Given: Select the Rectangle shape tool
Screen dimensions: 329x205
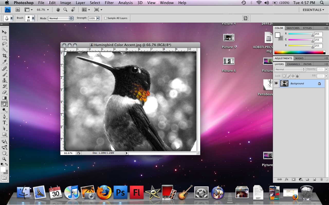Looking at the screenshot, I should pyautogui.click(x=4, y=134).
